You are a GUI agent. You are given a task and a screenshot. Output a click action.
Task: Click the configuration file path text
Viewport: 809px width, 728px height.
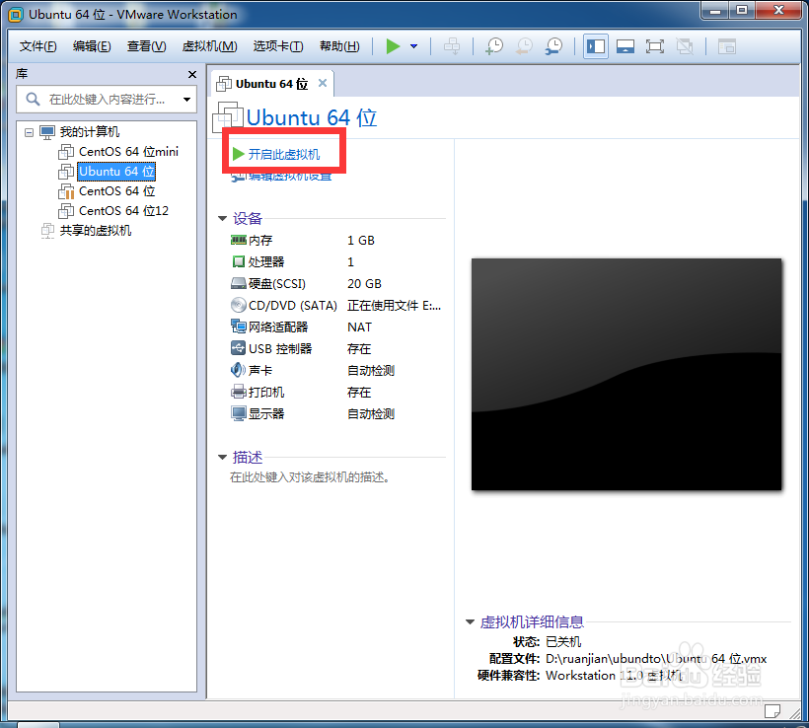point(656,659)
